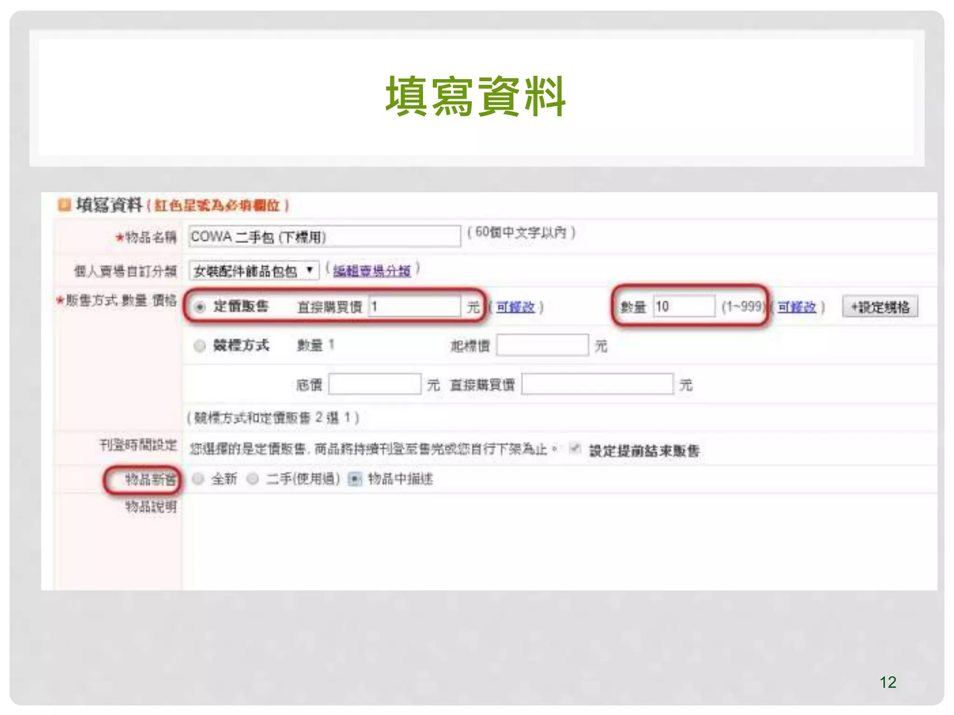Click the 販售方式 數量 價格 row label
This screenshot has width=954, height=715.
[116, 301]
